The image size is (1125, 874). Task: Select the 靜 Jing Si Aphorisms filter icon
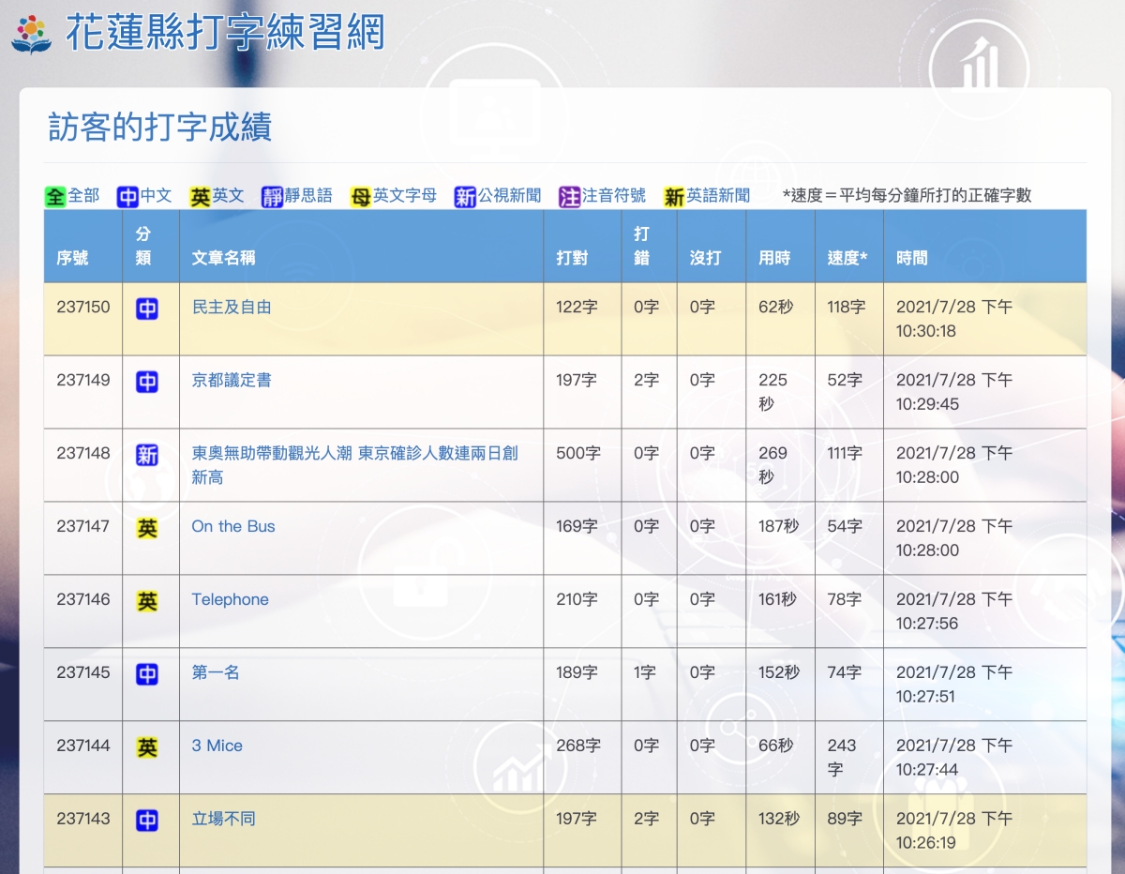(x=272, y=197)
